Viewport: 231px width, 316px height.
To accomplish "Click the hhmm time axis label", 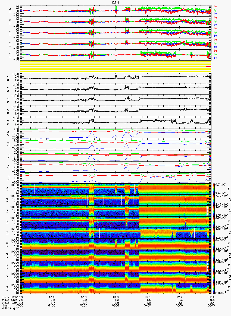I will coord(6,305).
